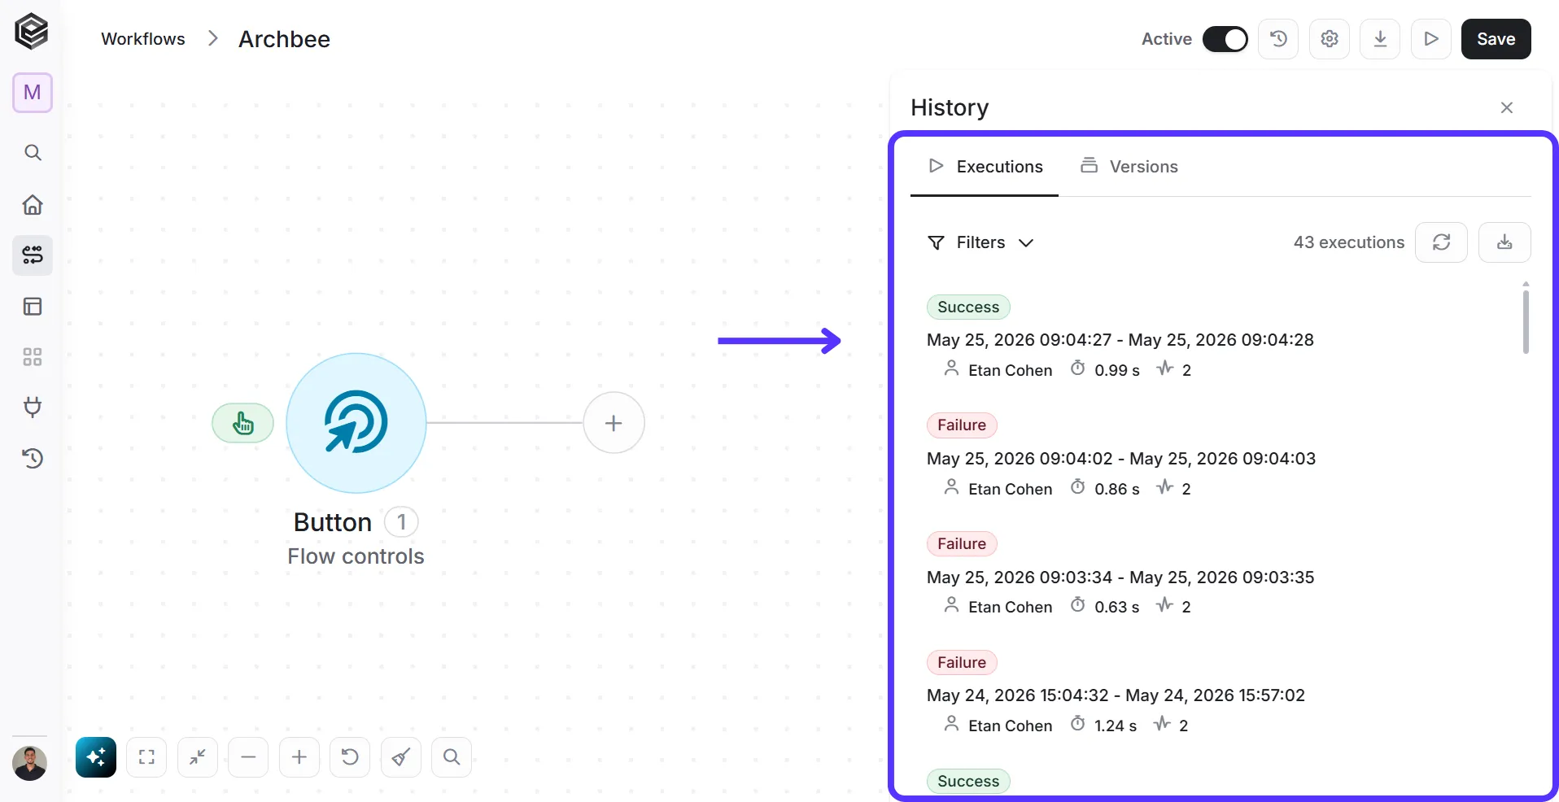Viewport: 1559px width, 802px height.
Task: Zoom in the canvas with plus
Action: pos(299,757)
